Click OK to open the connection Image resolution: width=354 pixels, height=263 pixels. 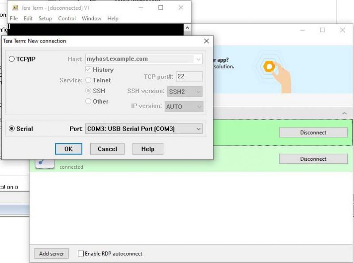click(x=69, y=149)
